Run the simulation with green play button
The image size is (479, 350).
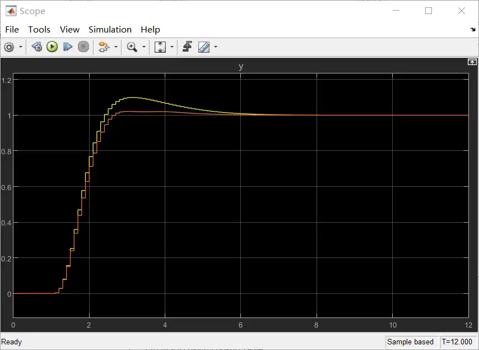[52, 47]
